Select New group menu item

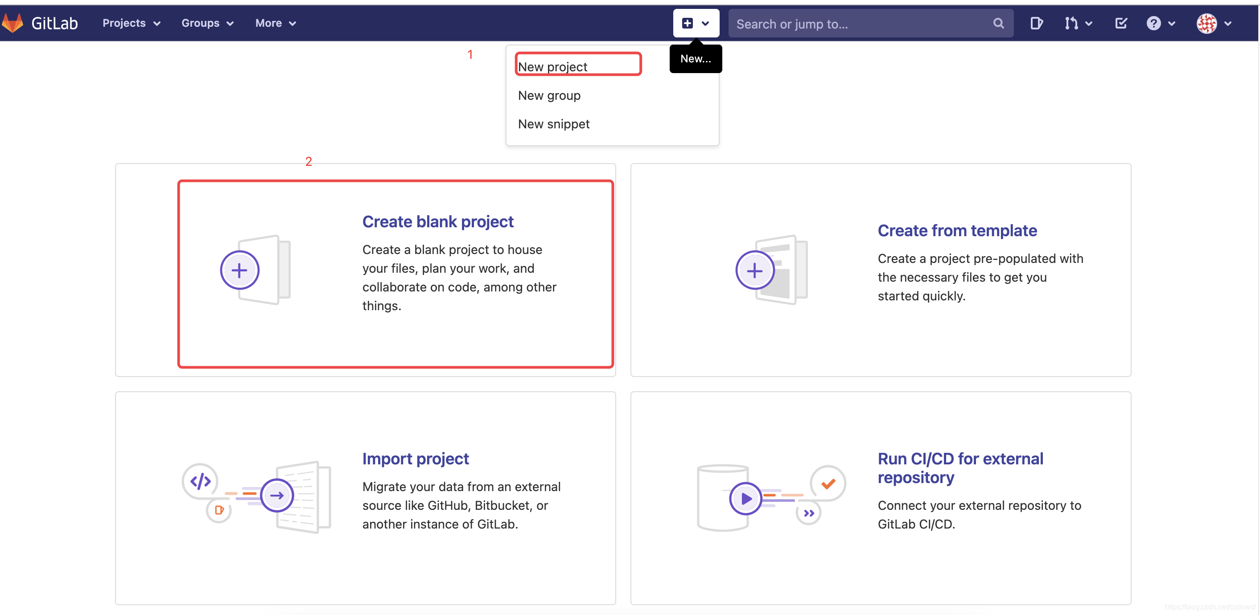tap(549, 95)
